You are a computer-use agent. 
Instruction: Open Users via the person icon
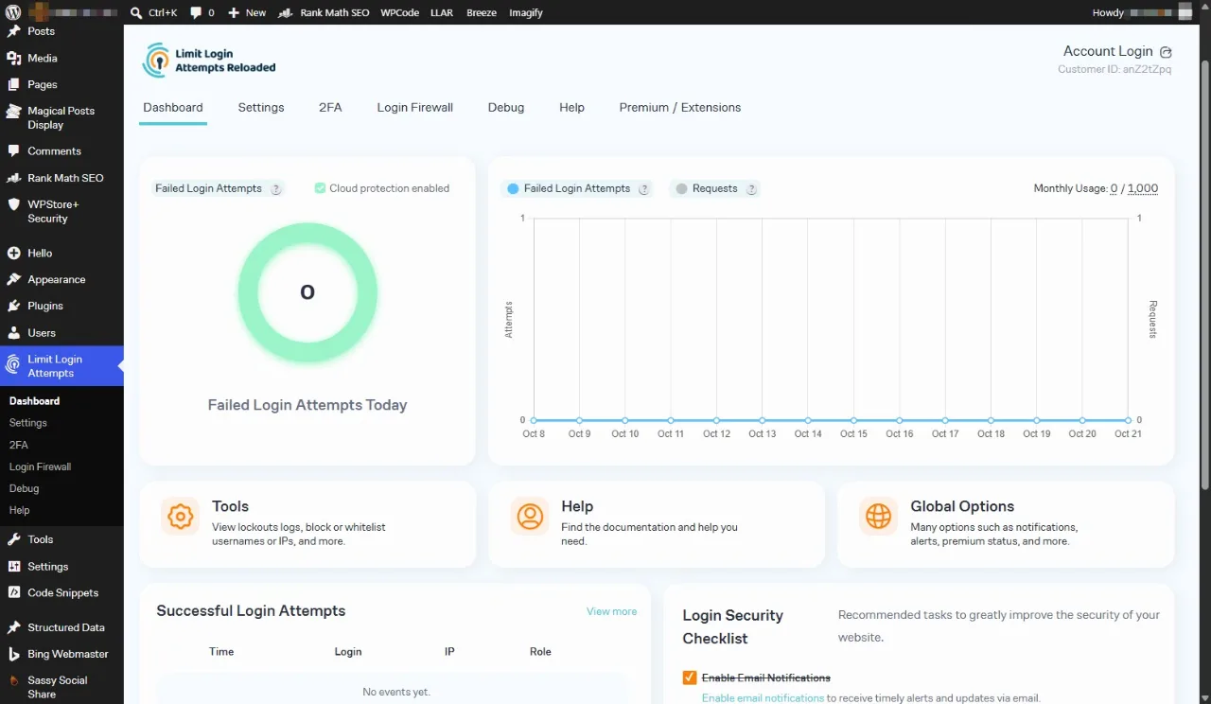click(13, 333)
